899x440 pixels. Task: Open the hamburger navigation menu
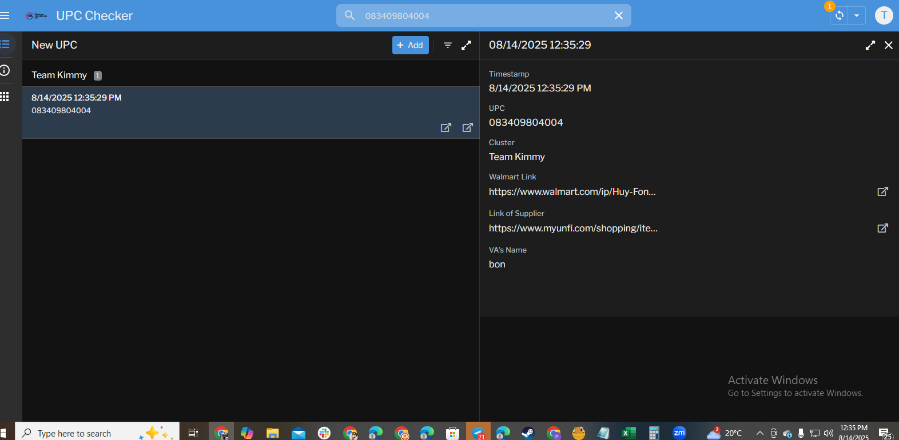pos(5,15)
